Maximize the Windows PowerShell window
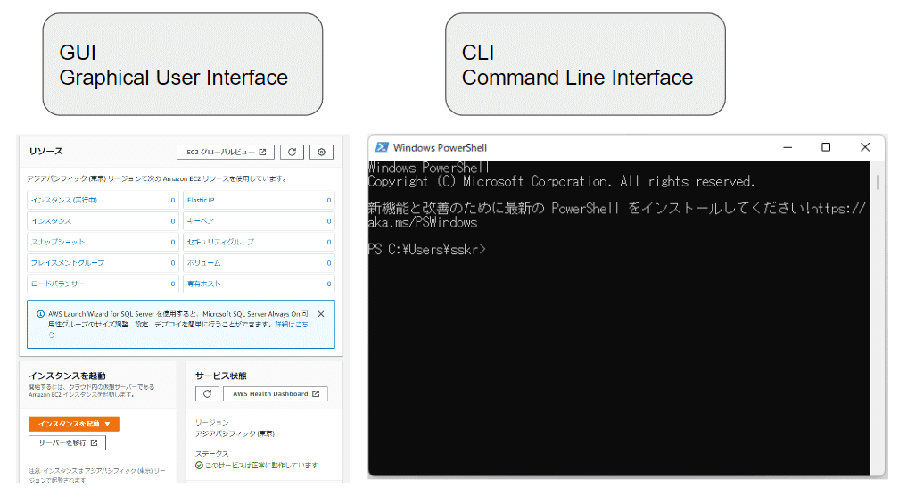The width and height of the screenshot is (899, 504). coord(826,147)
